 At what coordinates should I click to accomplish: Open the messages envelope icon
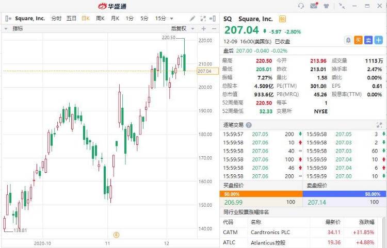[x=314, y=6]
